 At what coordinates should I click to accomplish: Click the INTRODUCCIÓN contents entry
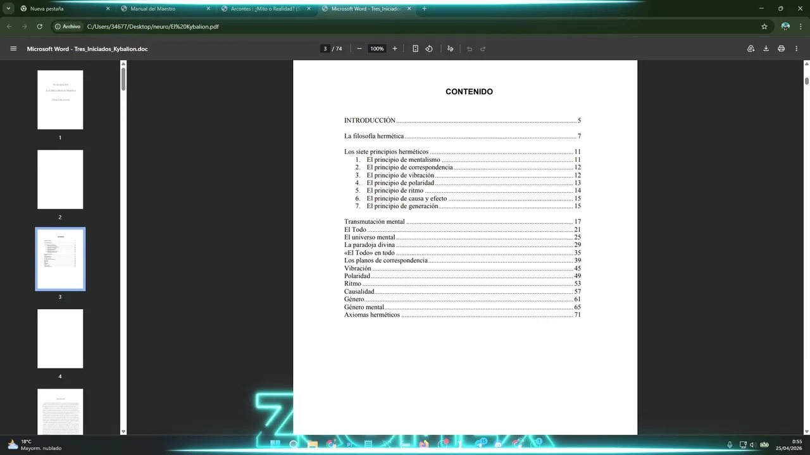(x=463, y=120)
